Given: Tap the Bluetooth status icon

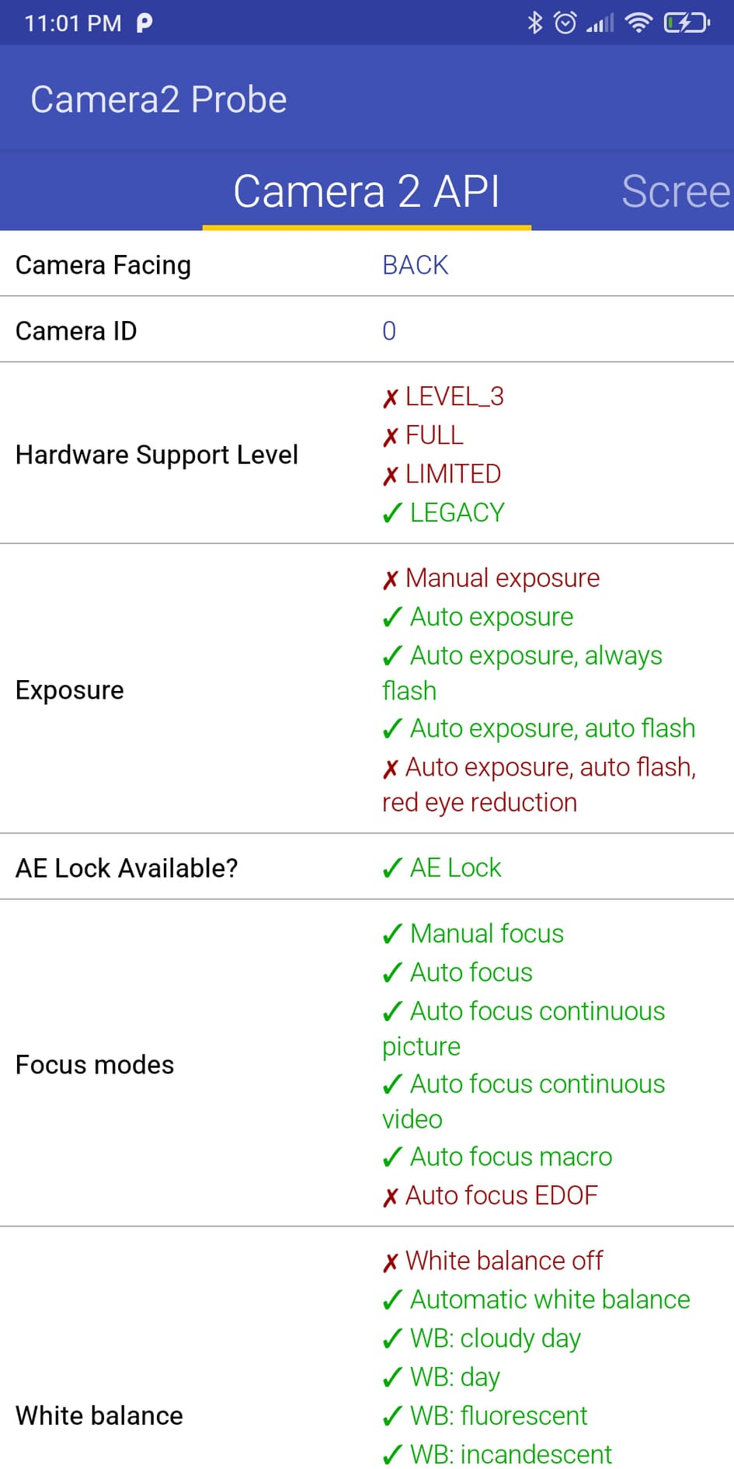Looking at the screenshot, I should pos(534,23).
